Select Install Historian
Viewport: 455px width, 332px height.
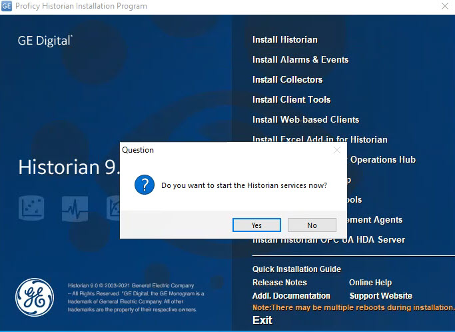coord(284,39)
